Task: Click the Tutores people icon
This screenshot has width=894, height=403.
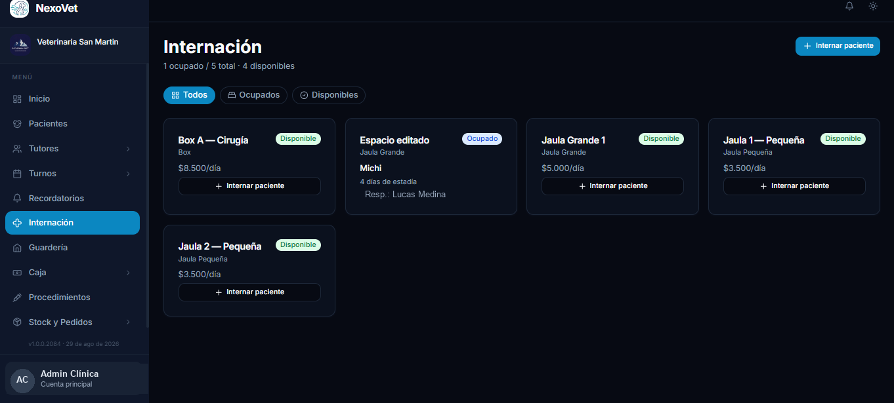Action: coord(18,149)
